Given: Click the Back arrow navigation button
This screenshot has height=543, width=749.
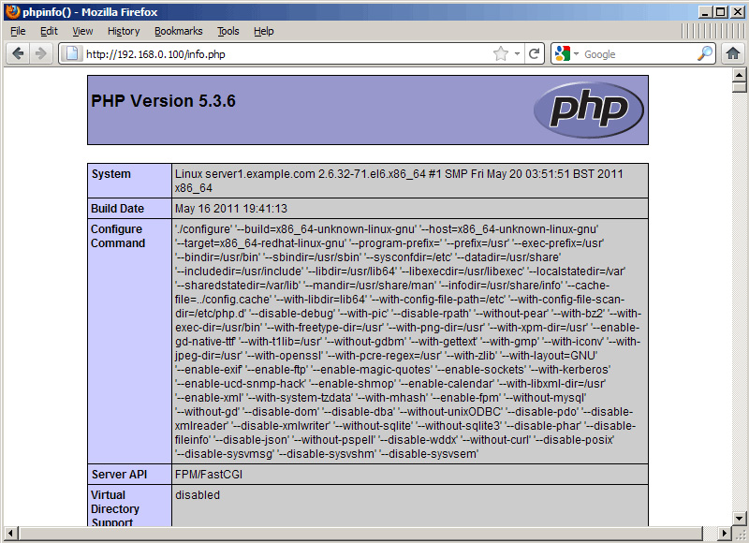Looking at the screenshot, I should tap(18, 53).
